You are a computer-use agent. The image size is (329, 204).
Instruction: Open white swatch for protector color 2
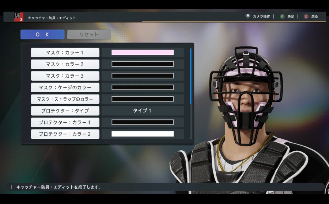click(143, 134)
